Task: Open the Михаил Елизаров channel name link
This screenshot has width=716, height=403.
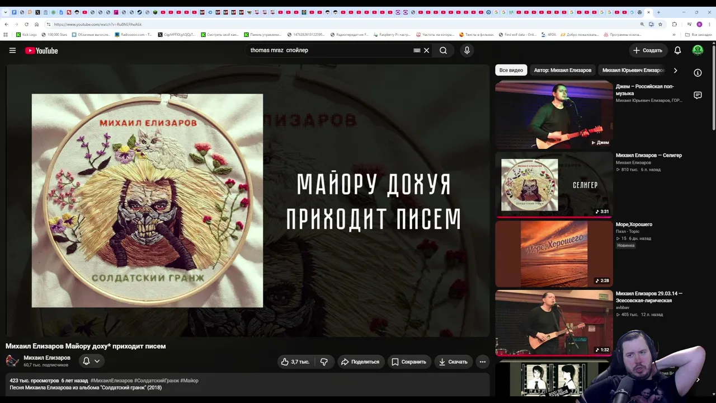Action: point(47,358)
